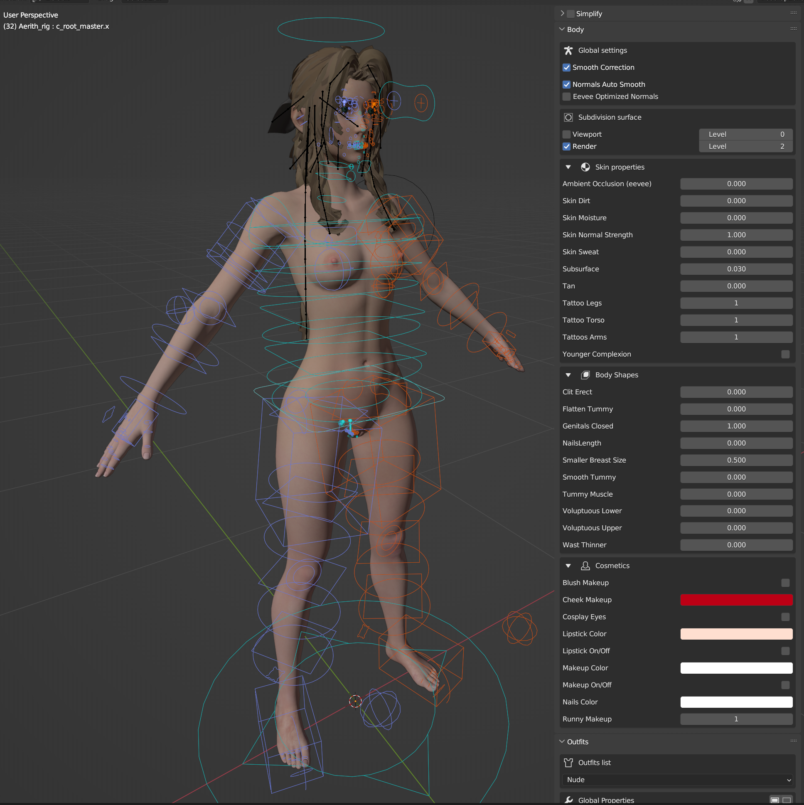The image size is (804, 805).
Task: Click the Tummy Muscle value slider
Action: click(x=737, y=495)
